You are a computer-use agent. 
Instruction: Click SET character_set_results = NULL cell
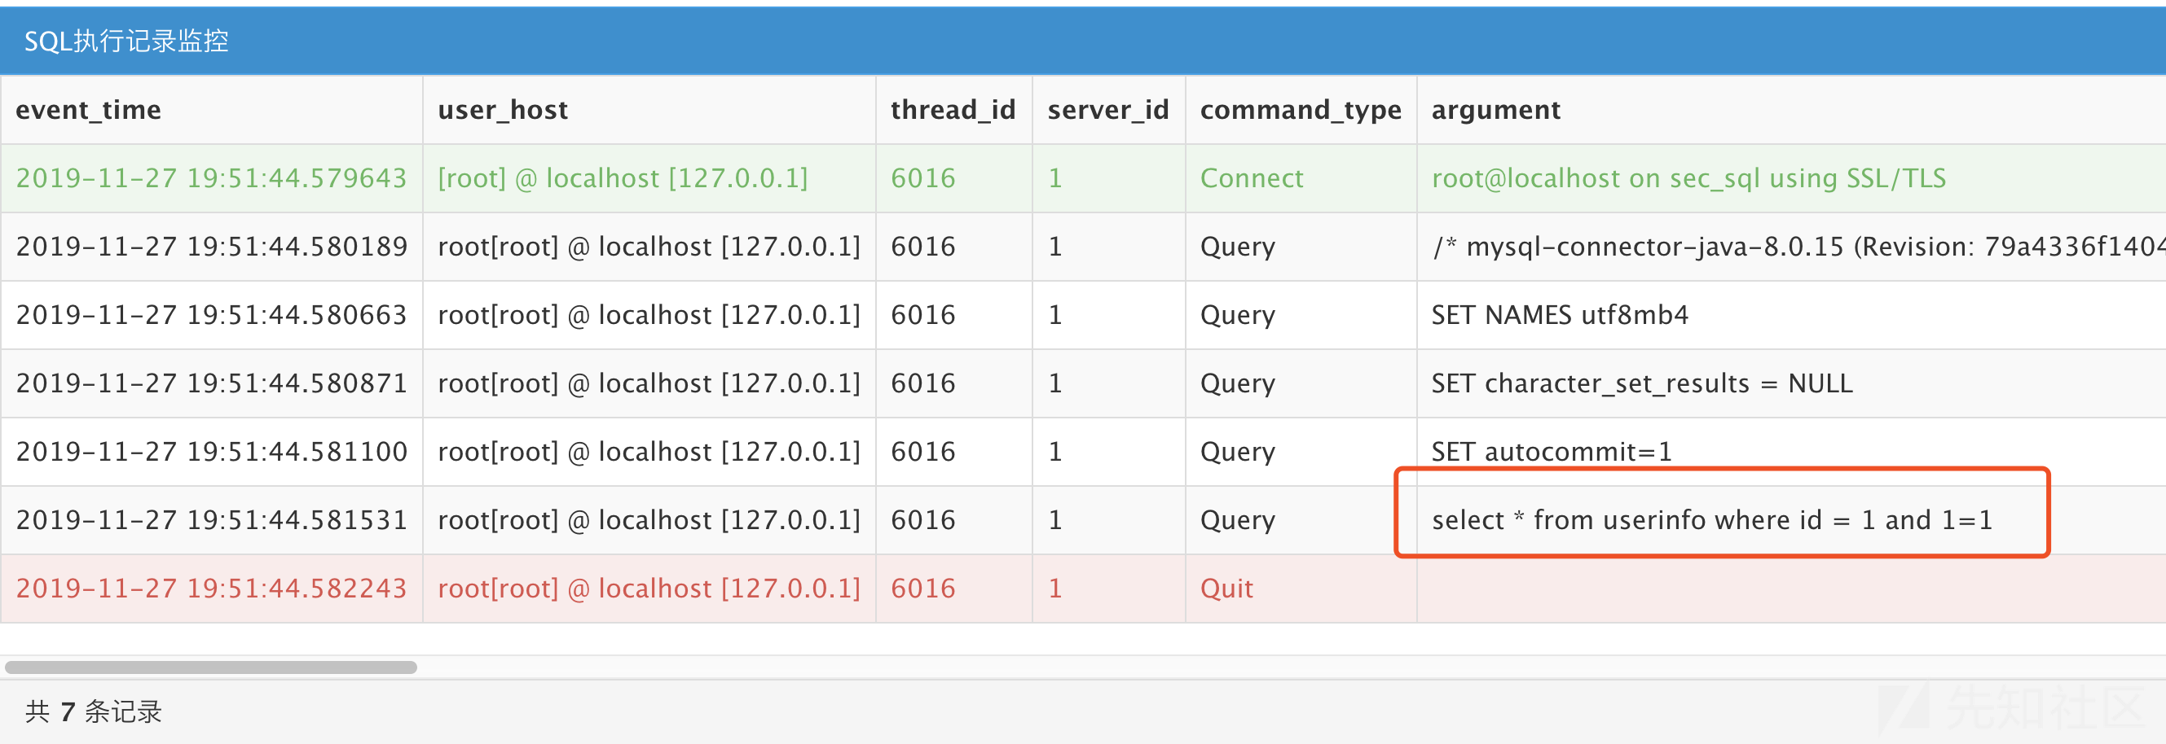coord(1641,383)
